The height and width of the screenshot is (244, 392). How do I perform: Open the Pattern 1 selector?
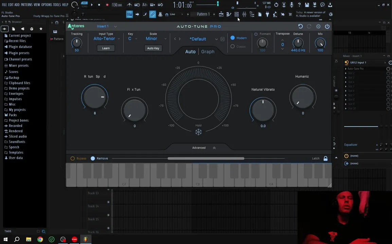click(203, 14)
